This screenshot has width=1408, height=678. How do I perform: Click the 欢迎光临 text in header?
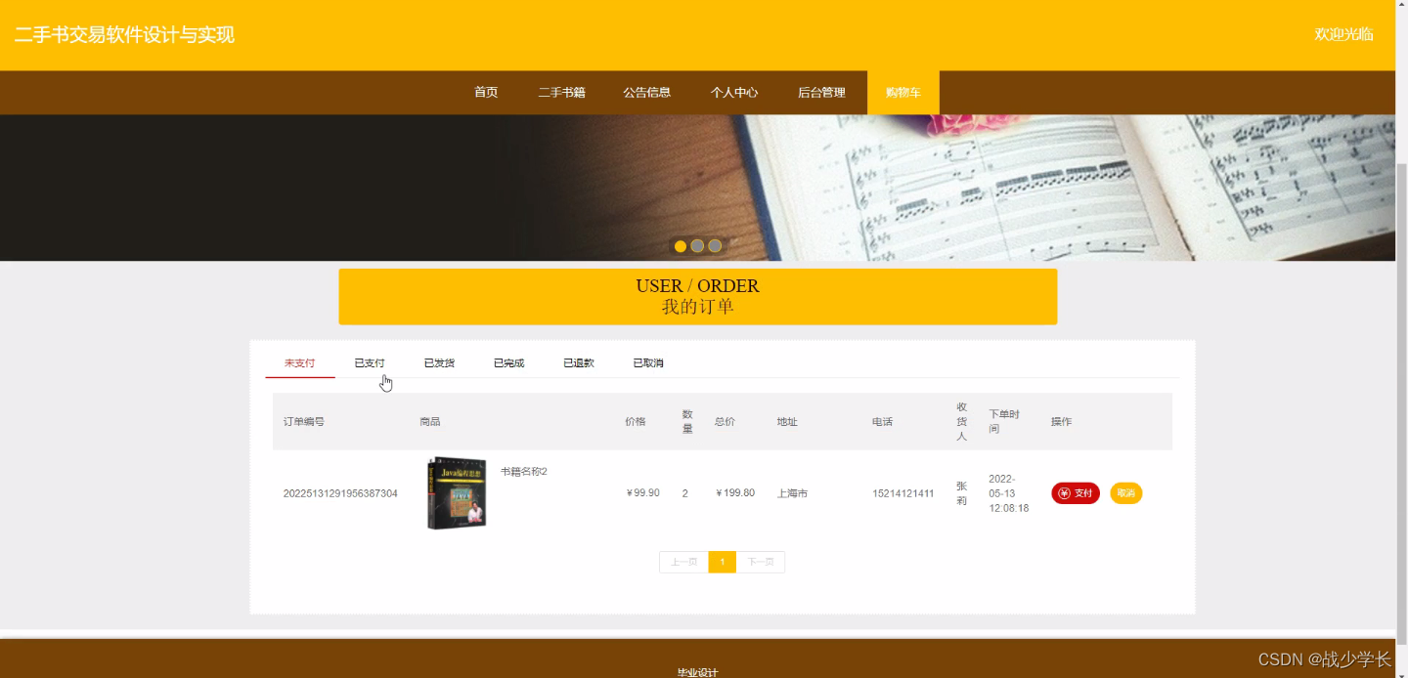[x=1343, y=34]
